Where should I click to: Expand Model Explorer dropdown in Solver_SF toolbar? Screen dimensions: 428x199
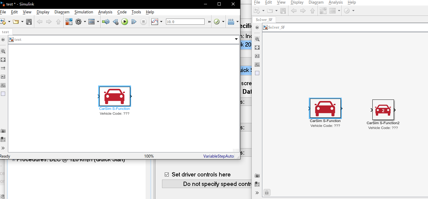click(339, 11)
